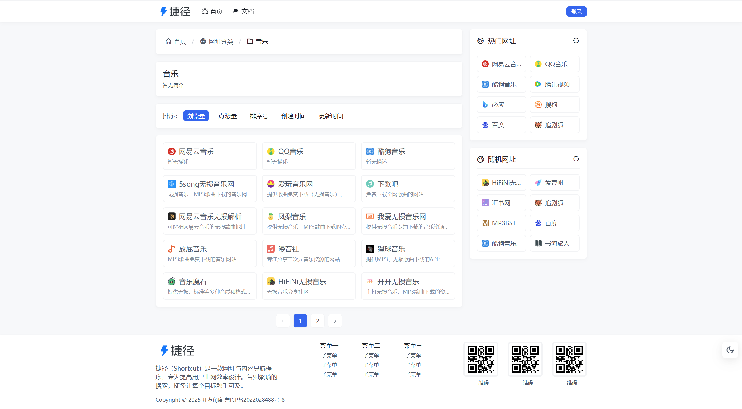Click the 音乐 breadcrumb folder item

[x=257, y=42]
